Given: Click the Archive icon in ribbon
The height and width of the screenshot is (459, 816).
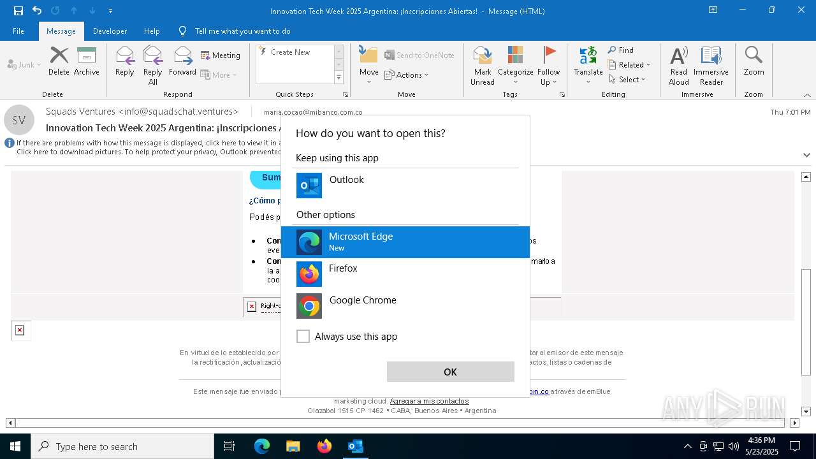Looking at the screenshot, I should coord(86,55).
